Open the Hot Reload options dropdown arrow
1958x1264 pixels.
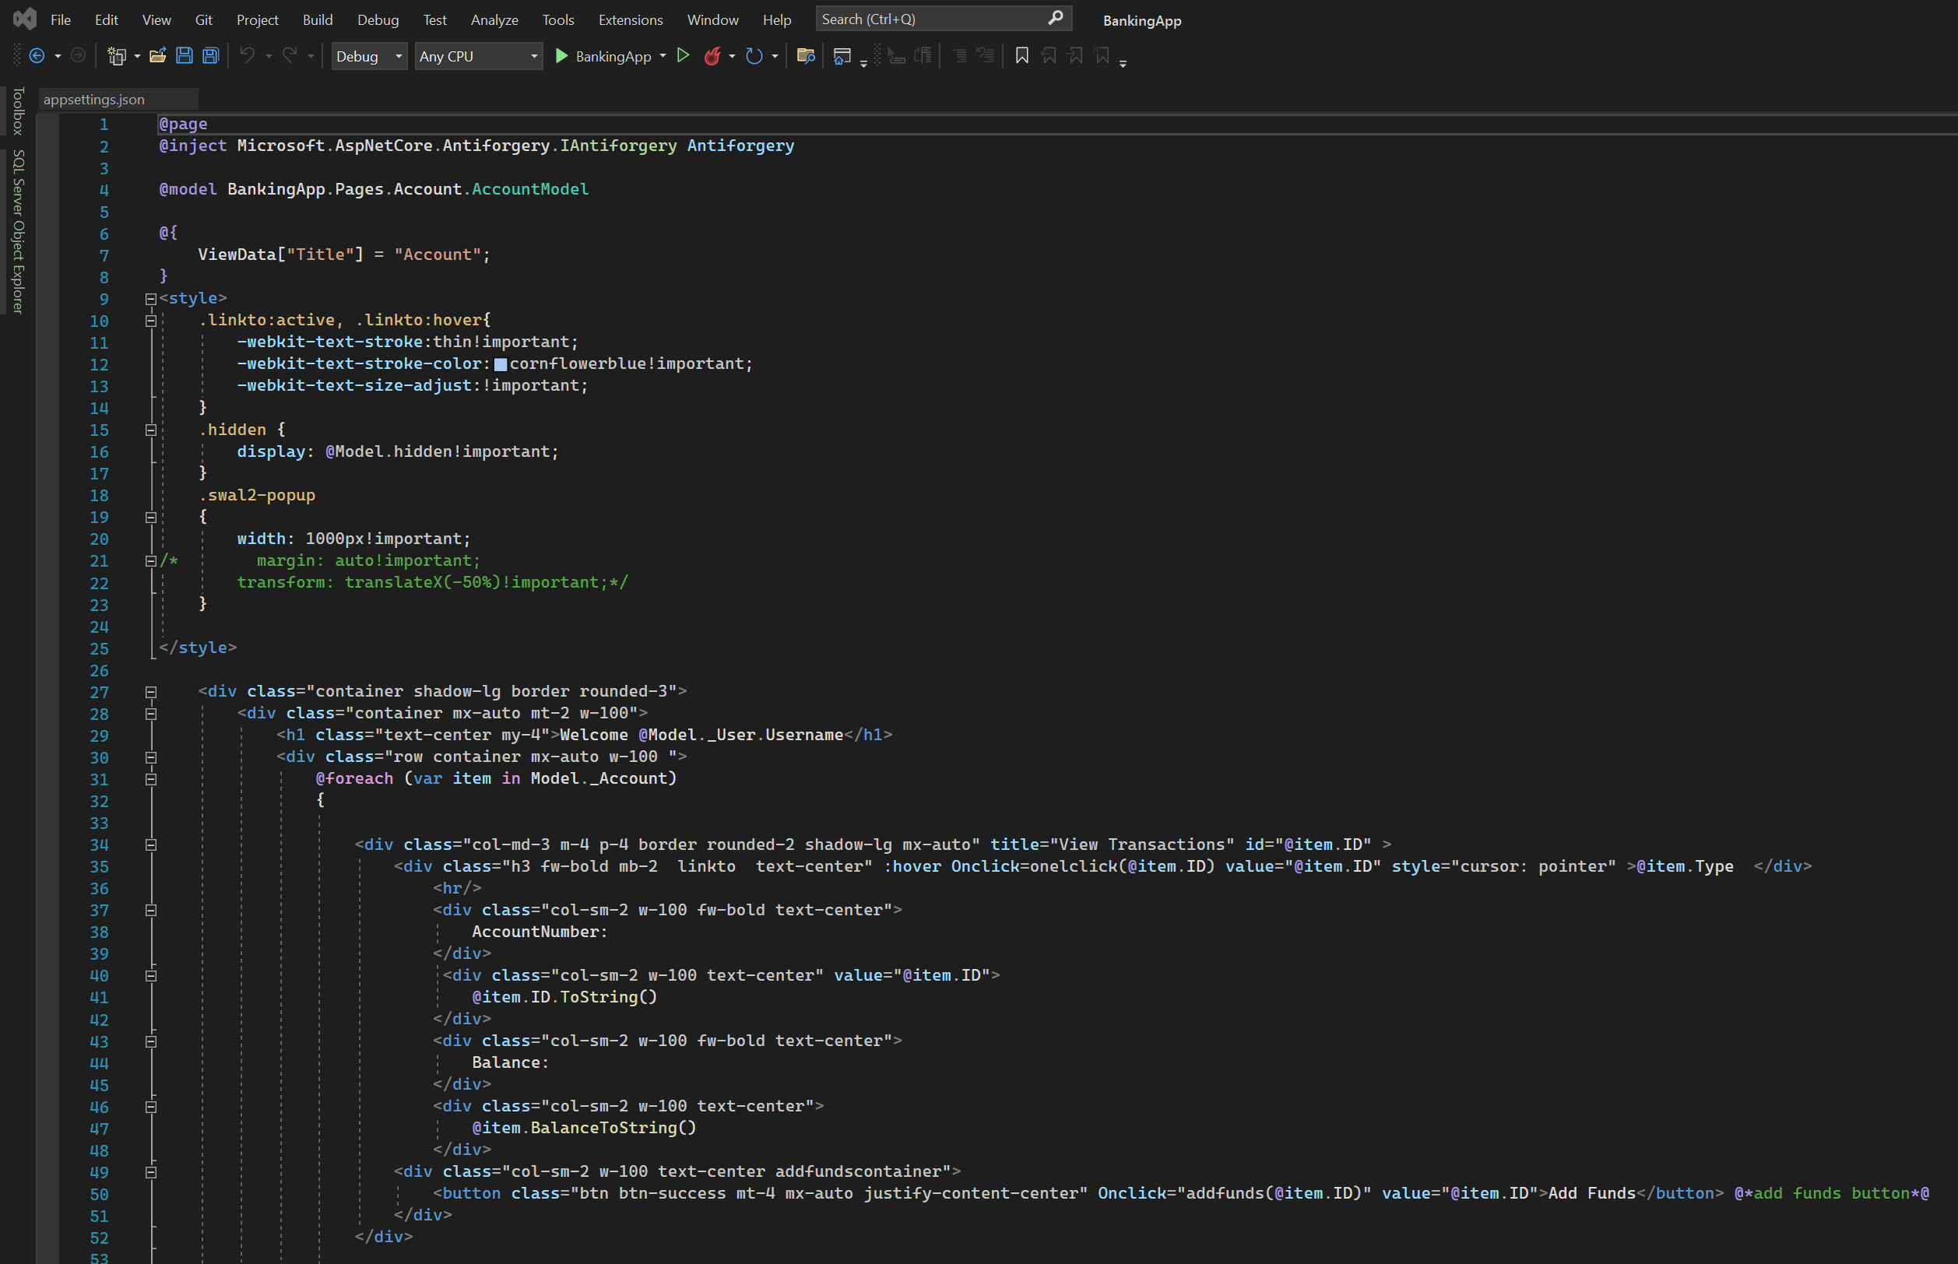(732, 56)
